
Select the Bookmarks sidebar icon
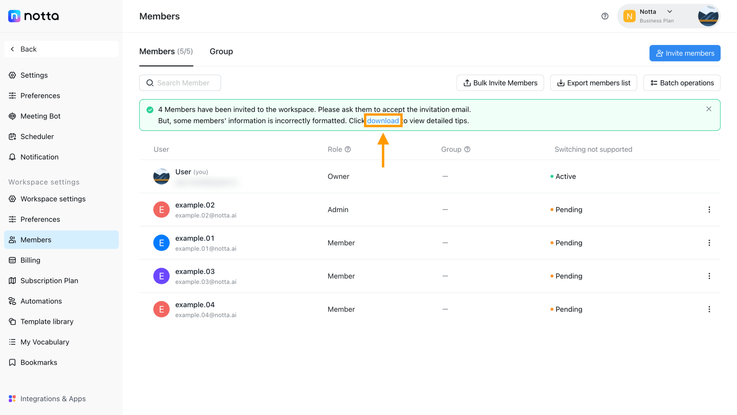tap(12, 362)
